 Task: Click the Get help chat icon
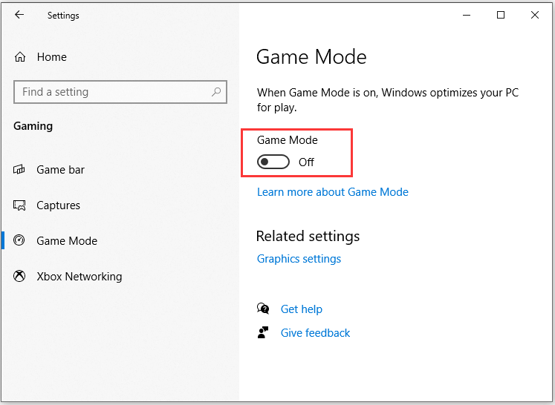click(263, 309)
